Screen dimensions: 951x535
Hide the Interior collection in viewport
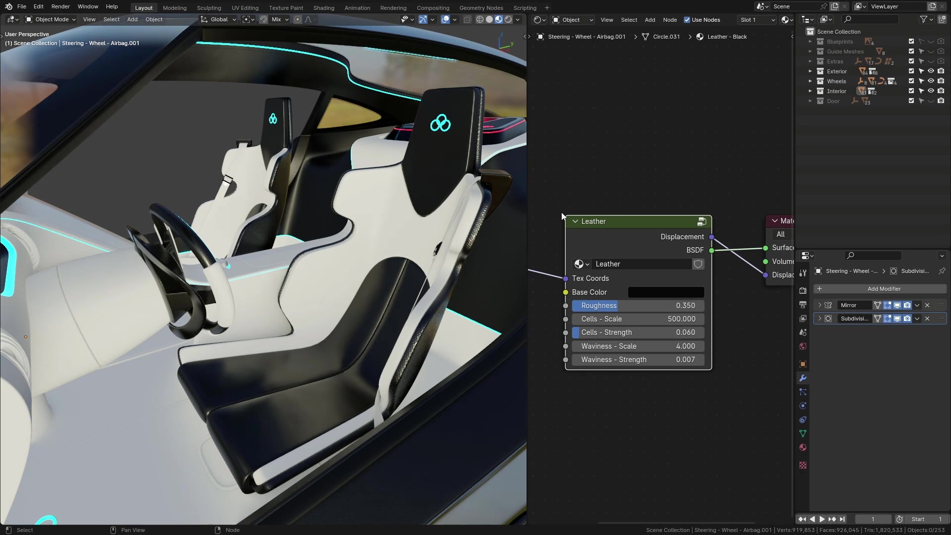[x=931, y=91]
